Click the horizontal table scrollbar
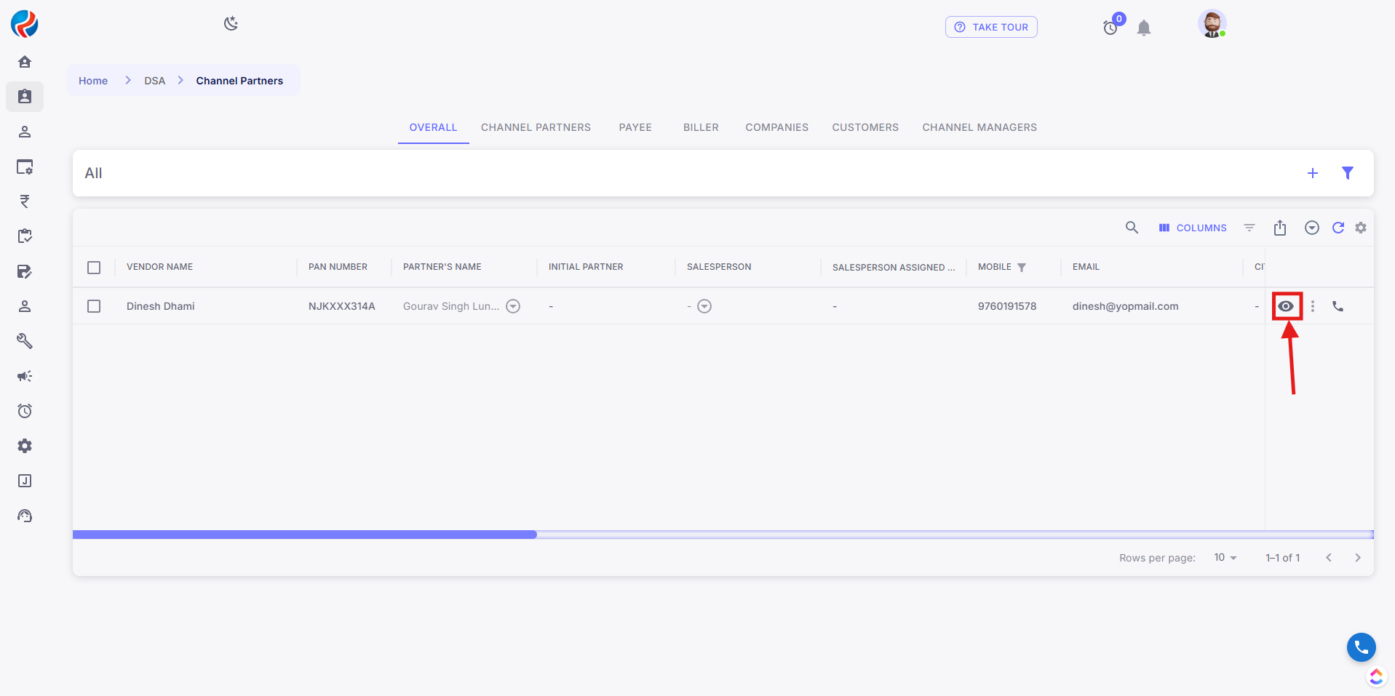Image resolution: width=1395 pixels, height=696 pixels. tap(305, 535)
